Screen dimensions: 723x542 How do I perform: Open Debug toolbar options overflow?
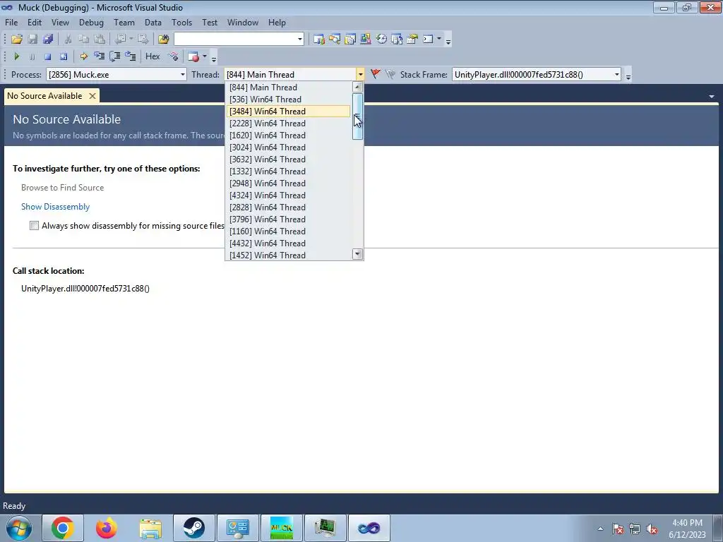(214, 58)
